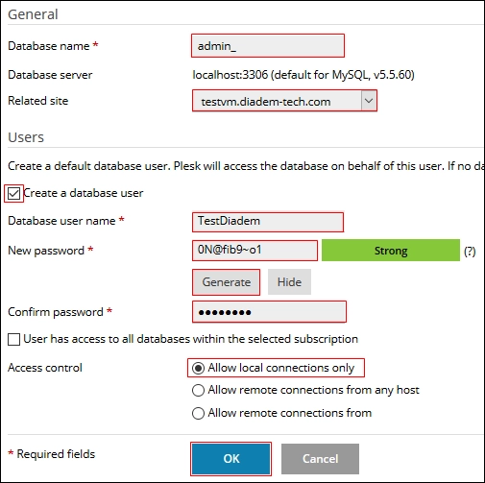Image resolution: width=485 pixels, height=483 pixels.
Task: Toggle the Create a database user checkbox
Action: (13, 193)
